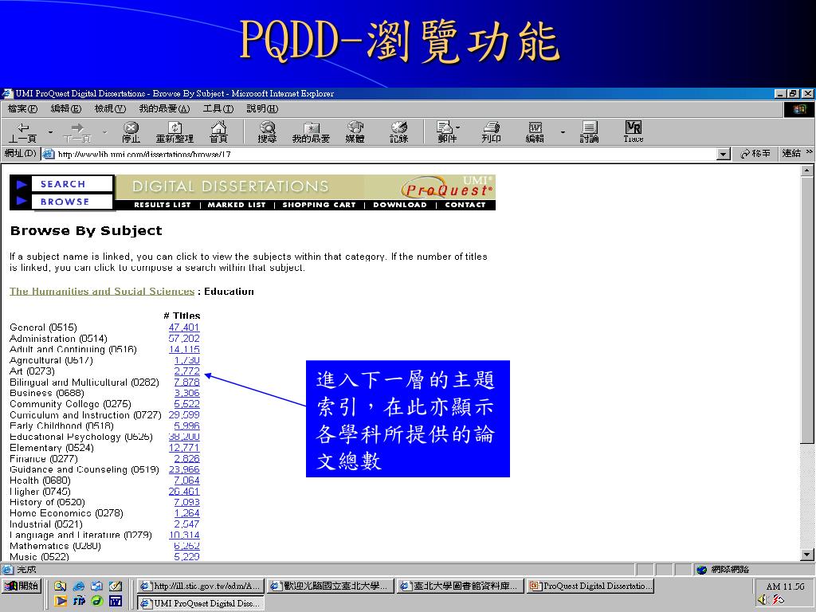Open the 檔案(F) menu
Screen dimensions: 816x612
pyautogui.click(x=22, y=108)
